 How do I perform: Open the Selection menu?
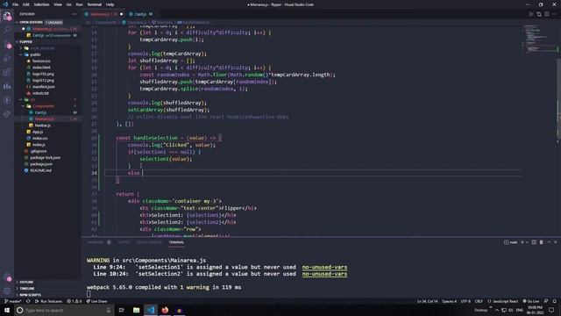click(x=41, y=4)
